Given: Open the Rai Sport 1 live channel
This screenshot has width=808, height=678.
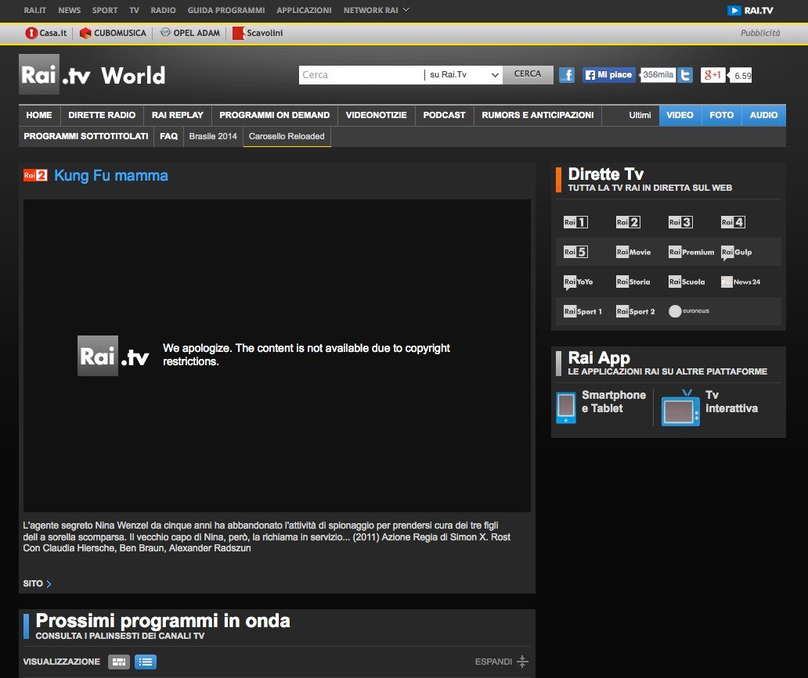Looking at the screenshot, I should (583, 311).
